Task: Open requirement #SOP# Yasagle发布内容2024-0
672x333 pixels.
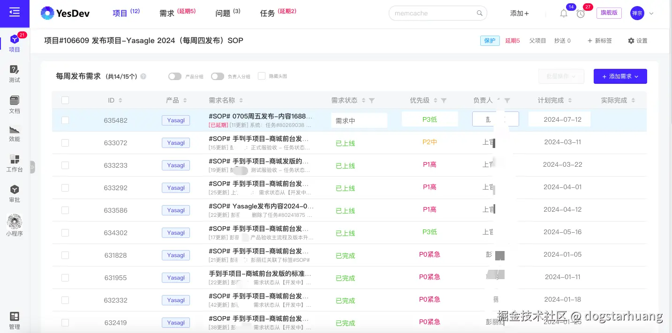Action: click(261, 206)
